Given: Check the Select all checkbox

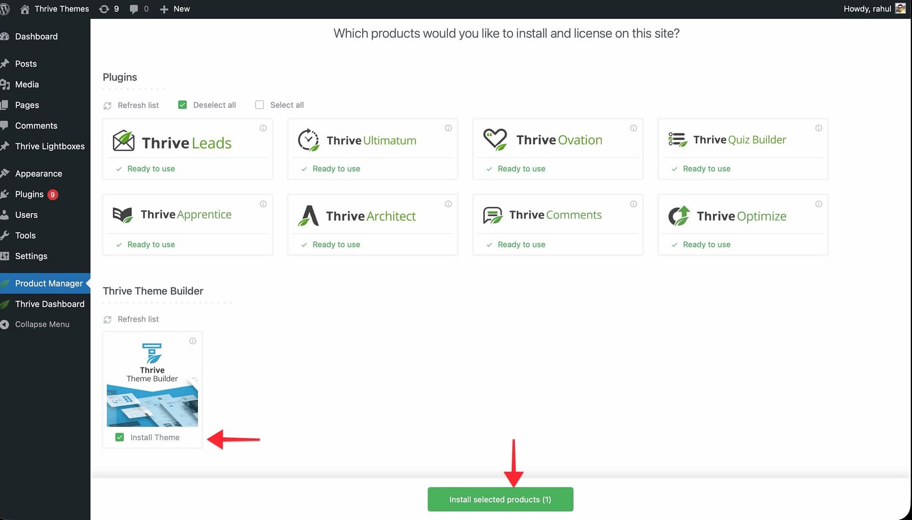Looking at the screenshot, I should [x=259, y=105].
